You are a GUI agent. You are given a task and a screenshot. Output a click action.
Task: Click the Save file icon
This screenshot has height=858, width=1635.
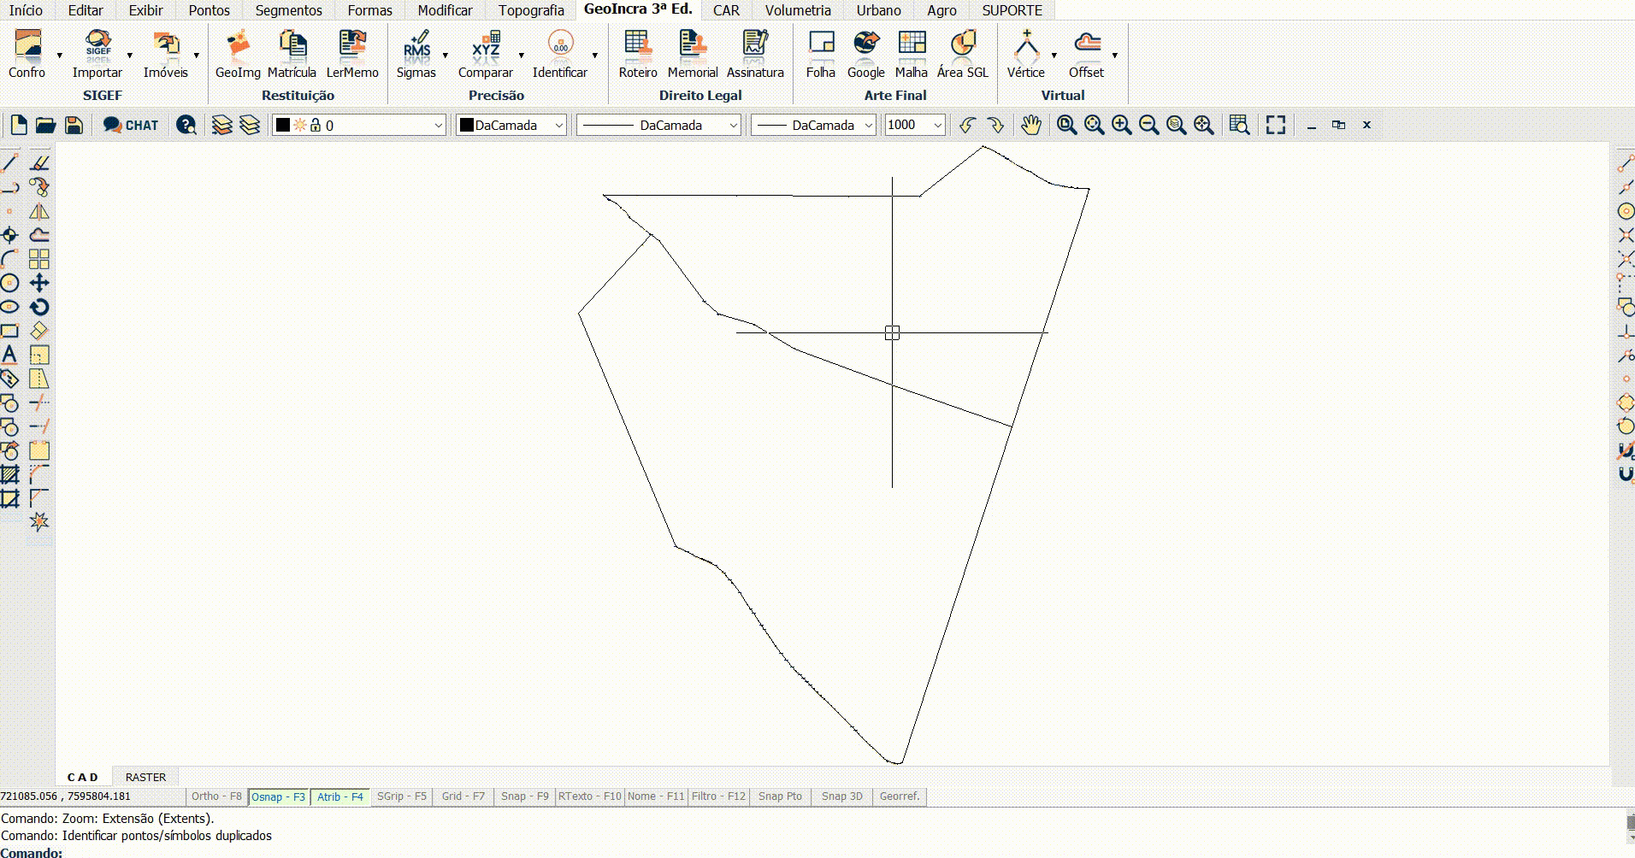[74, 125]
